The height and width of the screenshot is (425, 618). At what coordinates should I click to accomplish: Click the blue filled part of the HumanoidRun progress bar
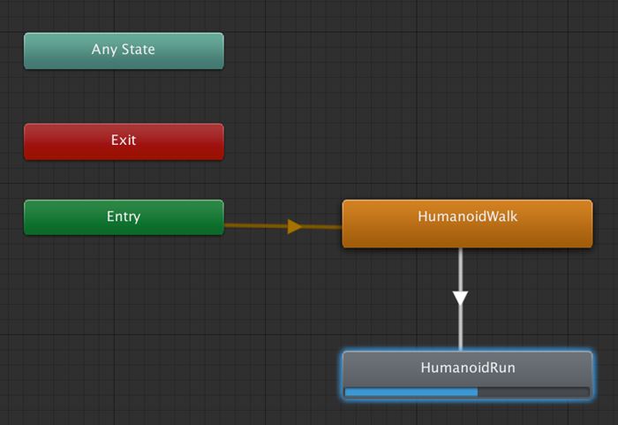click(x=411, y=391)
